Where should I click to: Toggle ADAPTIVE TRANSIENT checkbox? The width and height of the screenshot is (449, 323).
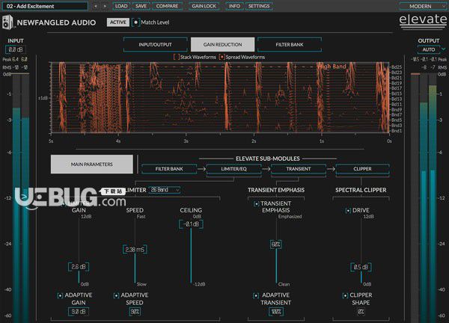pos(256,295)
